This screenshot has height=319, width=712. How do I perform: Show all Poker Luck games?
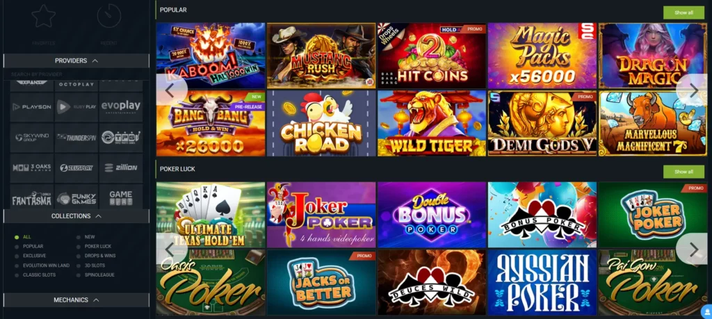point(683,172)
